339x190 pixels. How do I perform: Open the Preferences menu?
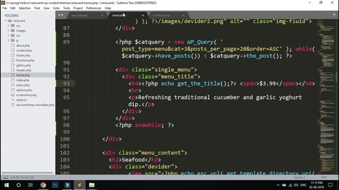[x=94, y=8]
